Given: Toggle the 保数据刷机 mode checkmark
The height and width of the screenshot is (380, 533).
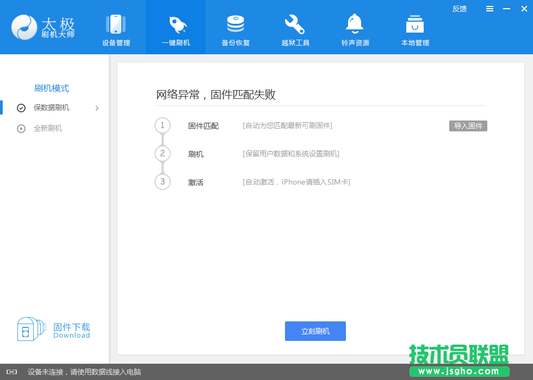Looking at the screenshot, I should pos(21,108).
